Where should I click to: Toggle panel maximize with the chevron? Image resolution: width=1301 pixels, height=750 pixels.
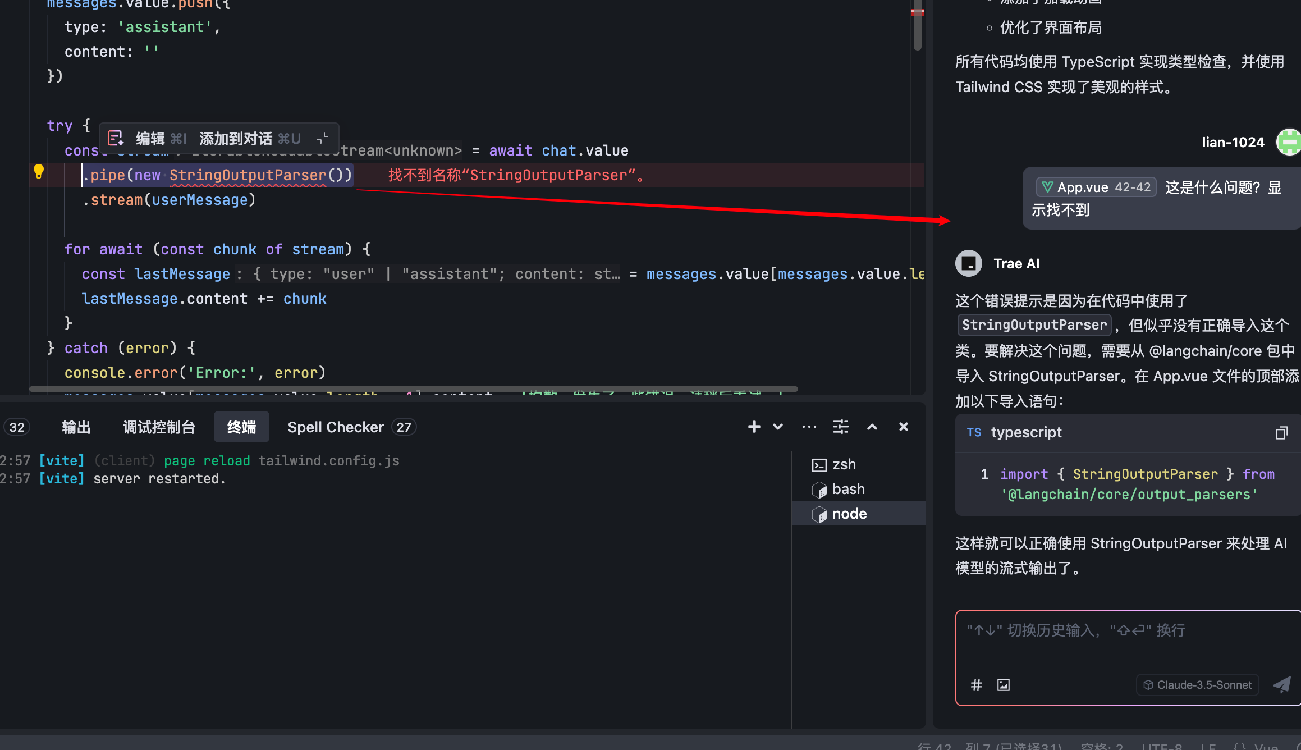pos(872,427)
